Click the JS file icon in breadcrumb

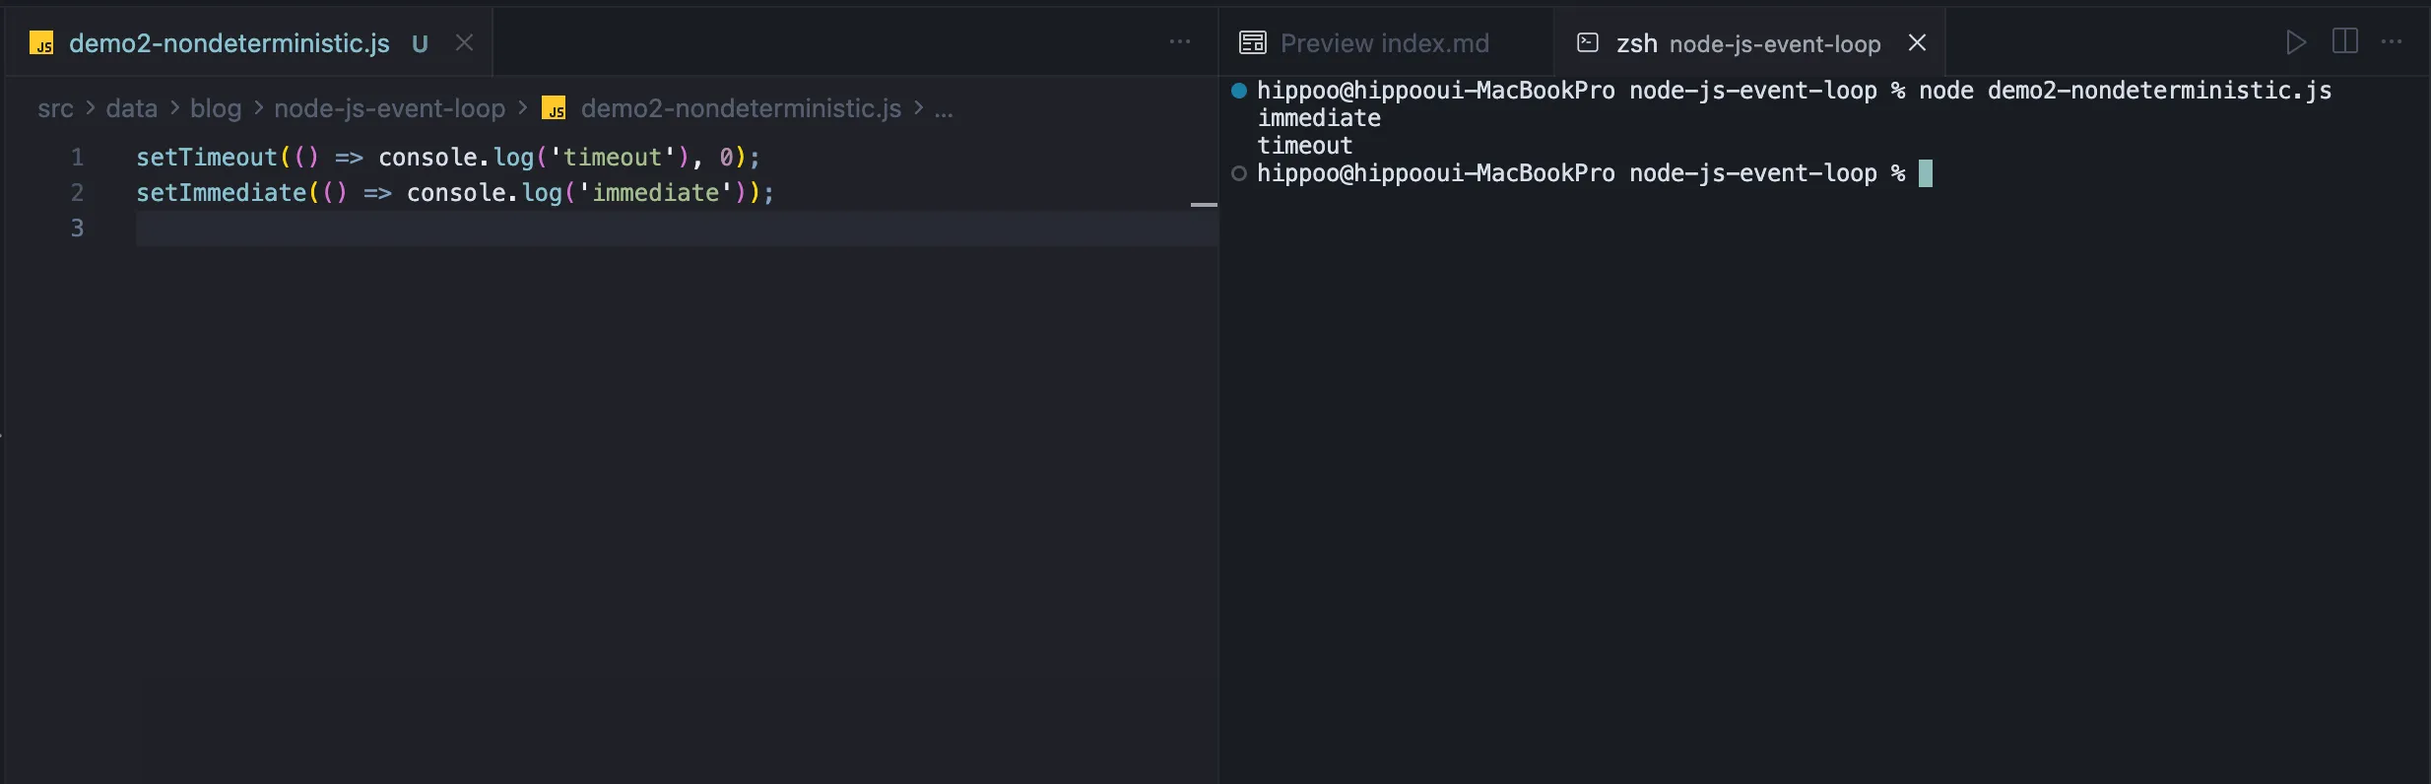[x=555, y=109]
